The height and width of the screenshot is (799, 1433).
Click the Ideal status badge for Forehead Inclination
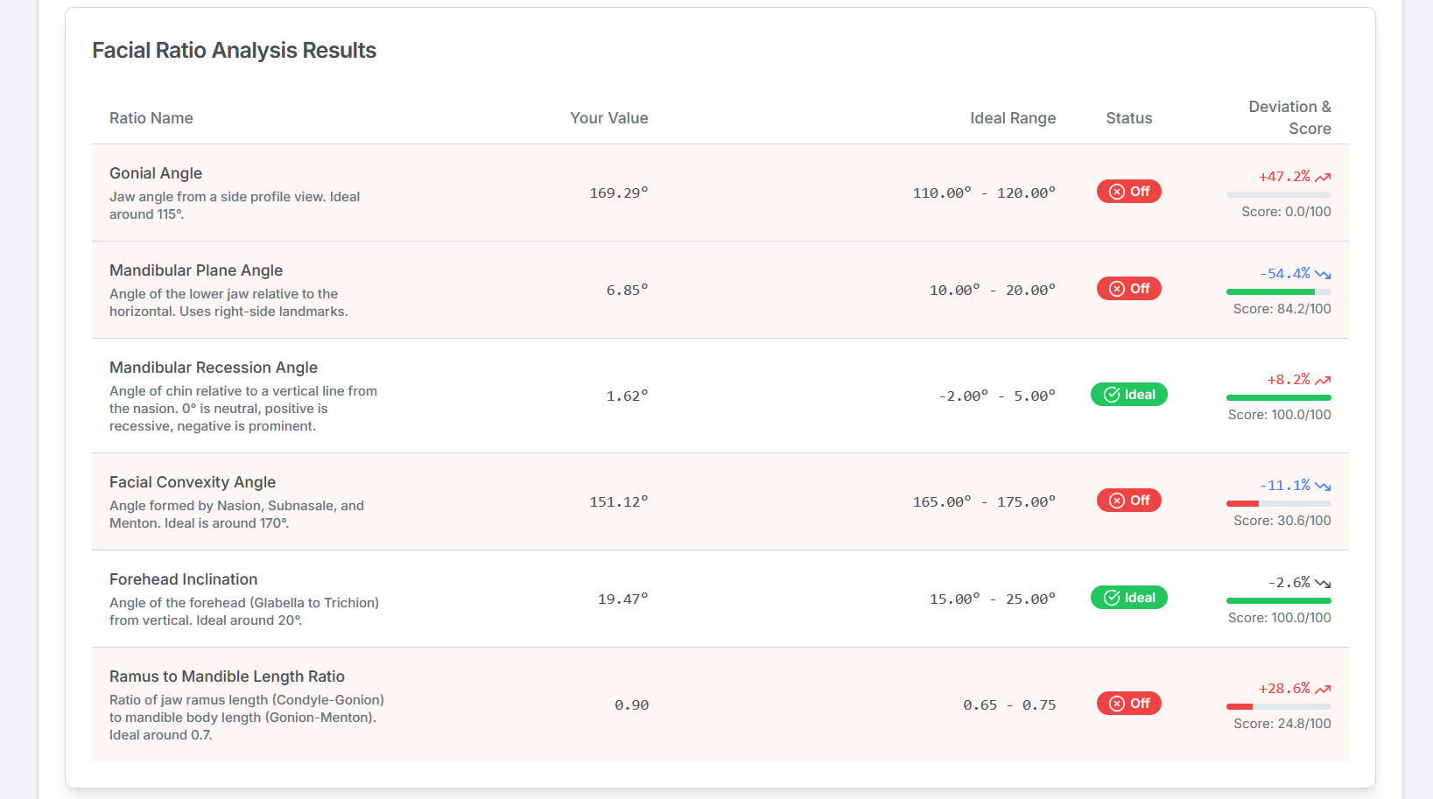1128,598
